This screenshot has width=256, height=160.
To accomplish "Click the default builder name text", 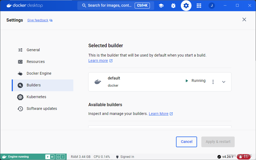I will (114, 78).
